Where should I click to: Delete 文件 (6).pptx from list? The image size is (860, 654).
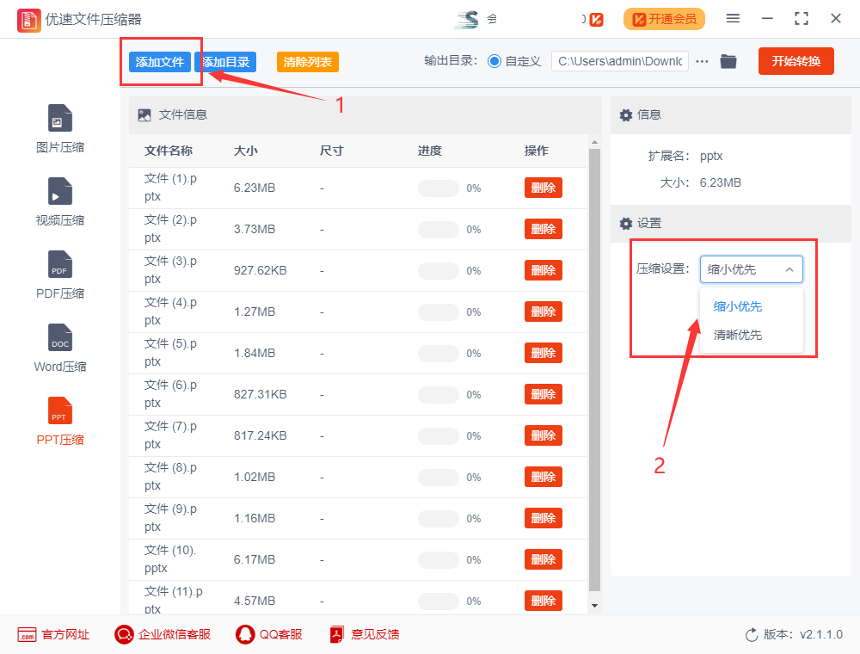tap(543, 394)
